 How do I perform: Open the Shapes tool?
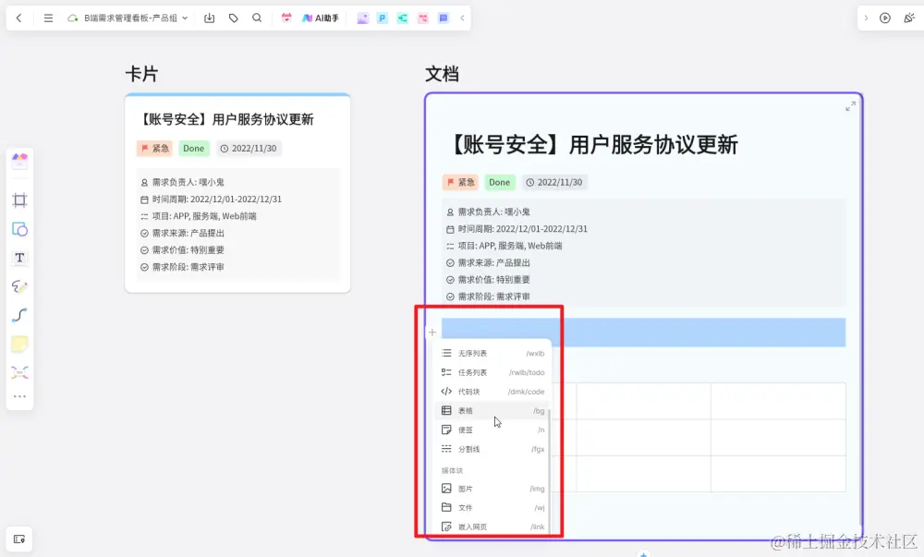(x=19, y=229)
